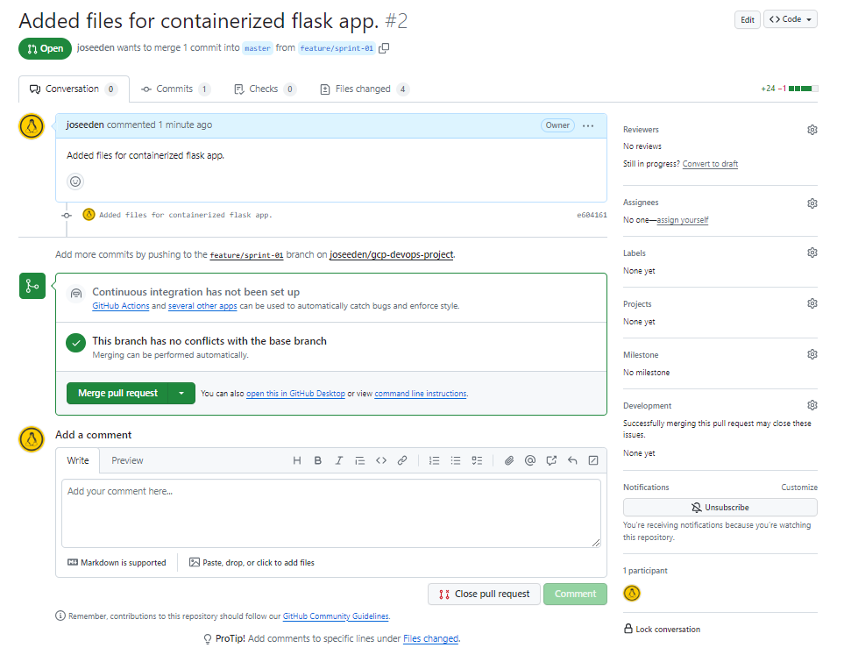Open the Convert to draft link
The height and width of the screenshot is (662, 844).
click(x=710, y=164)
